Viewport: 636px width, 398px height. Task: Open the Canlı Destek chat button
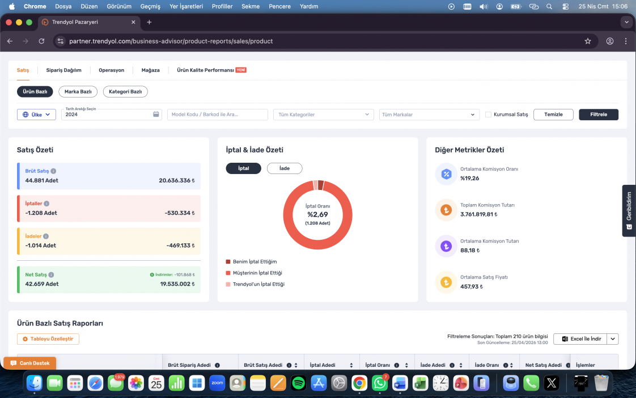coord(29,363)
